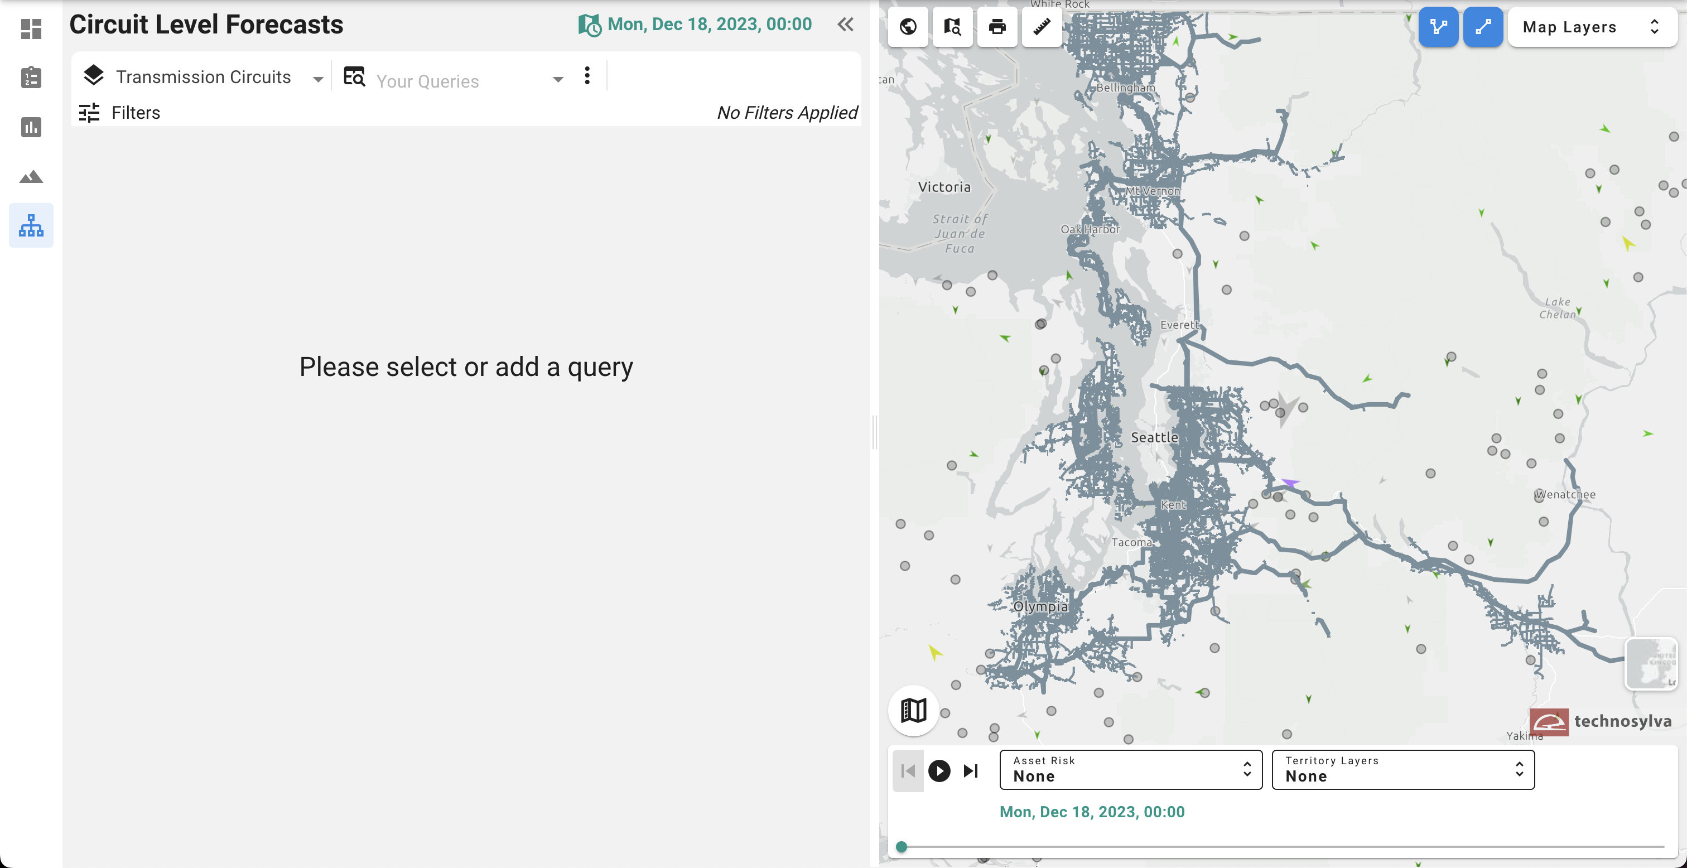Select the ruler measure tool
This screenshot has width=1687, height=868.
[1042, 27]
